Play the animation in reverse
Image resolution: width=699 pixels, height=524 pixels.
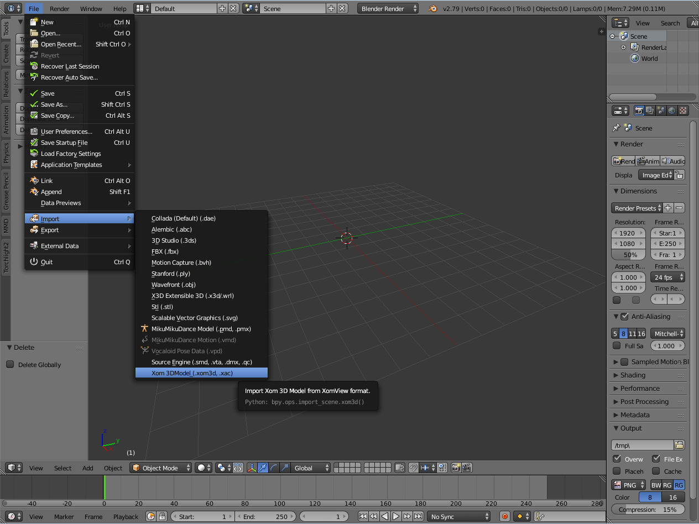click(385, 517)
